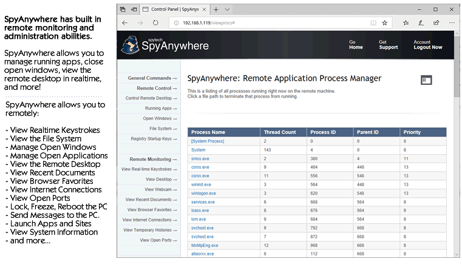This screenshot has height=270, width=462.
Task: Terminate wininit.exe process link
Action: [201, 184]
